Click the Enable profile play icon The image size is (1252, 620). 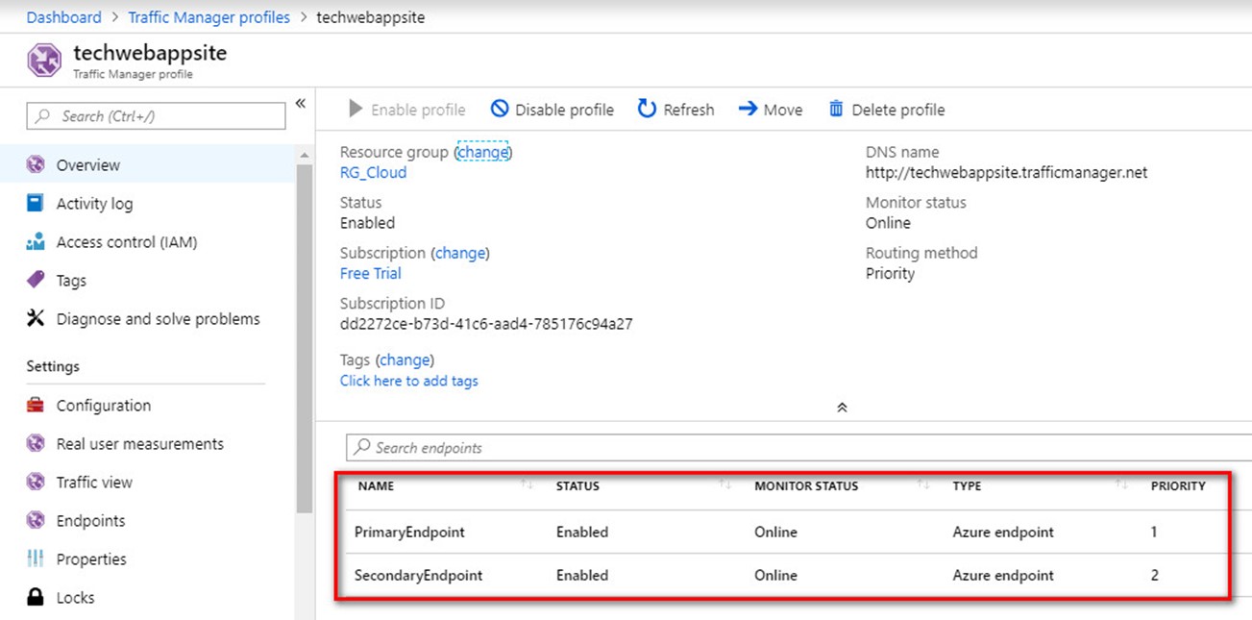point(356,110)
